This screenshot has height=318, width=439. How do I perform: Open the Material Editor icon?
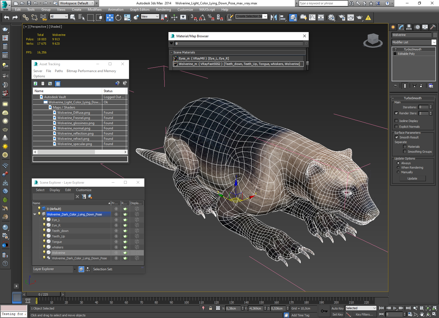tap(331, 17)
